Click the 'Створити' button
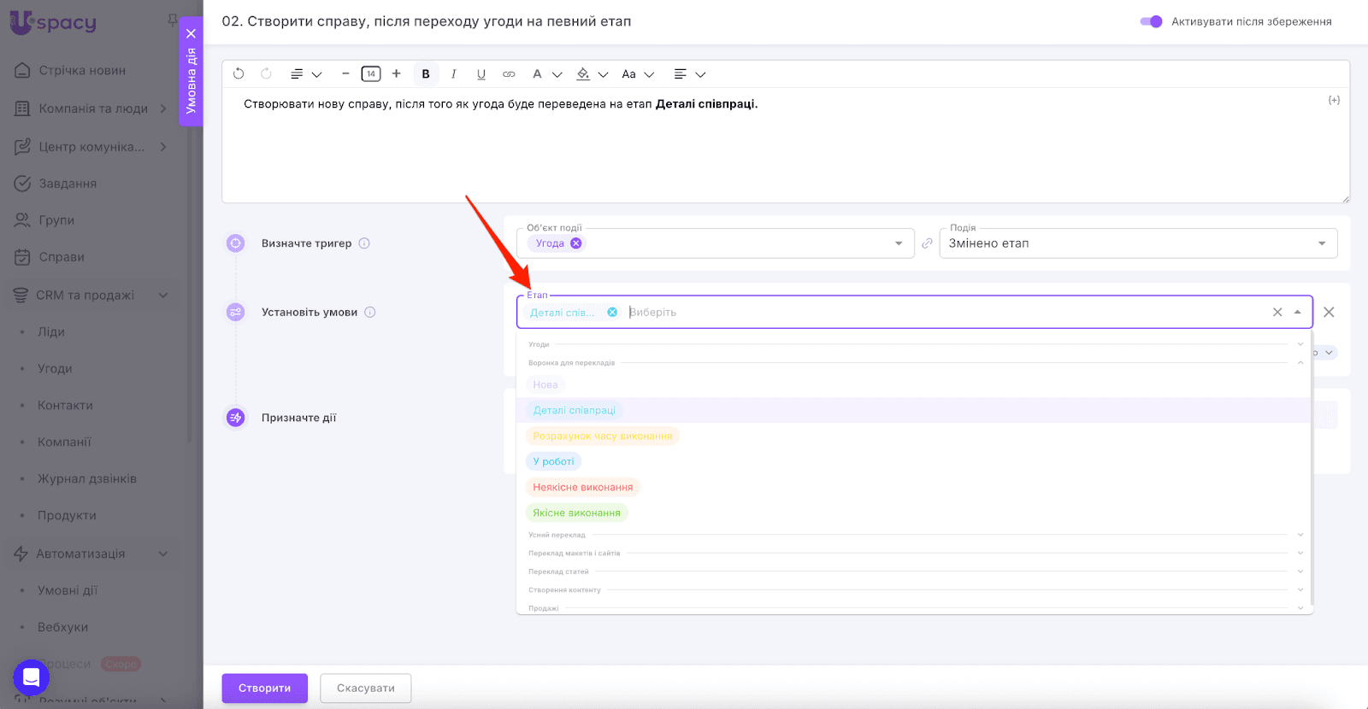The height and width of the screenshot is (709, 1368). click(x=264, y=688)
